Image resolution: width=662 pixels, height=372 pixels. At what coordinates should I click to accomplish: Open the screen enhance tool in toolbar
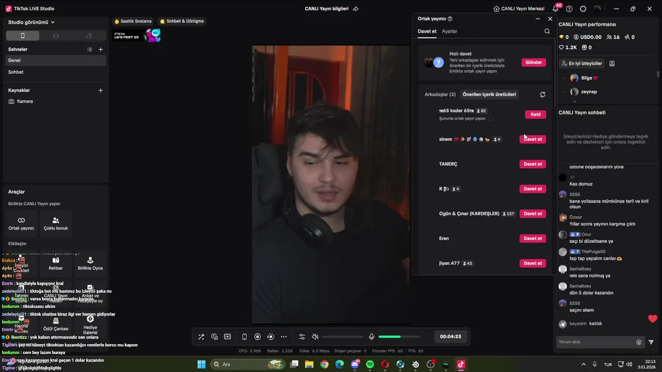coord(227,337)
